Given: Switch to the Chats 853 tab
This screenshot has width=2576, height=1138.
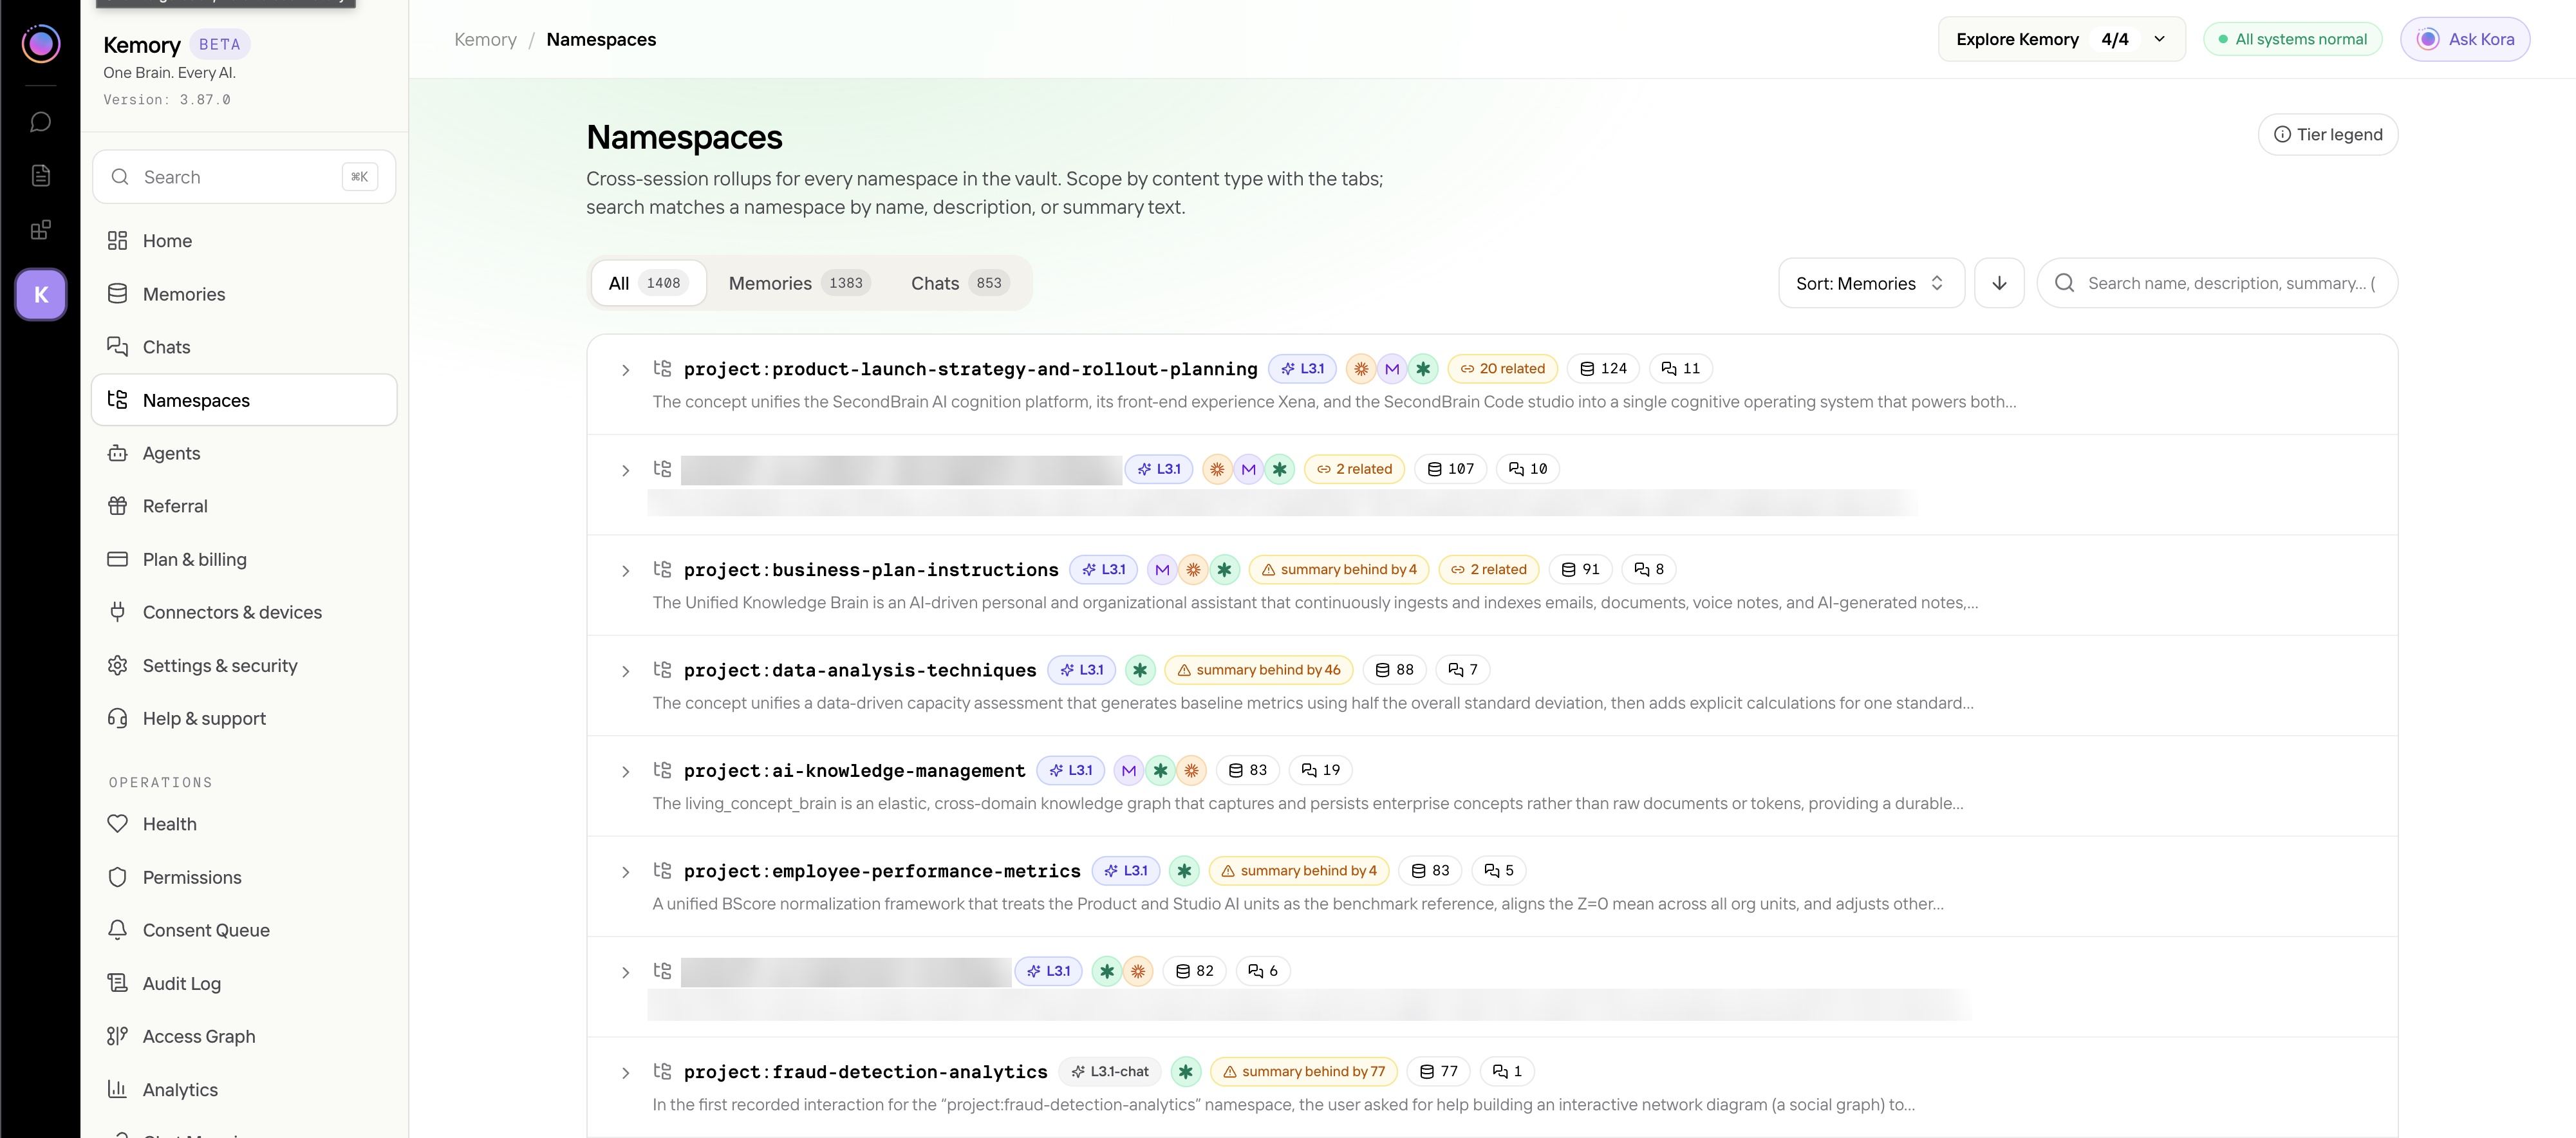Looking at the screenshot, I should tap(960, 283).
